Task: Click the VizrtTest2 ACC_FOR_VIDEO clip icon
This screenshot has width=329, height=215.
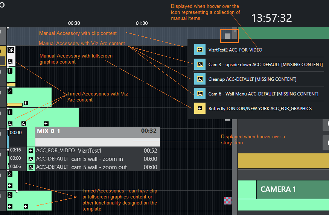Action: [x=200, y=50]
